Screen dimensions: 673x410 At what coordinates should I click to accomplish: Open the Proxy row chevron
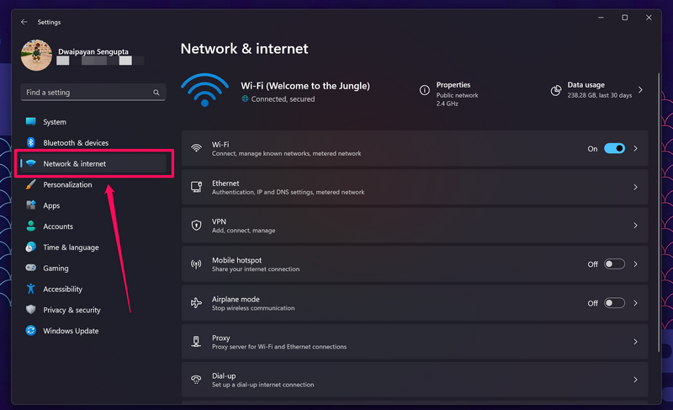[x=635, y=342]
